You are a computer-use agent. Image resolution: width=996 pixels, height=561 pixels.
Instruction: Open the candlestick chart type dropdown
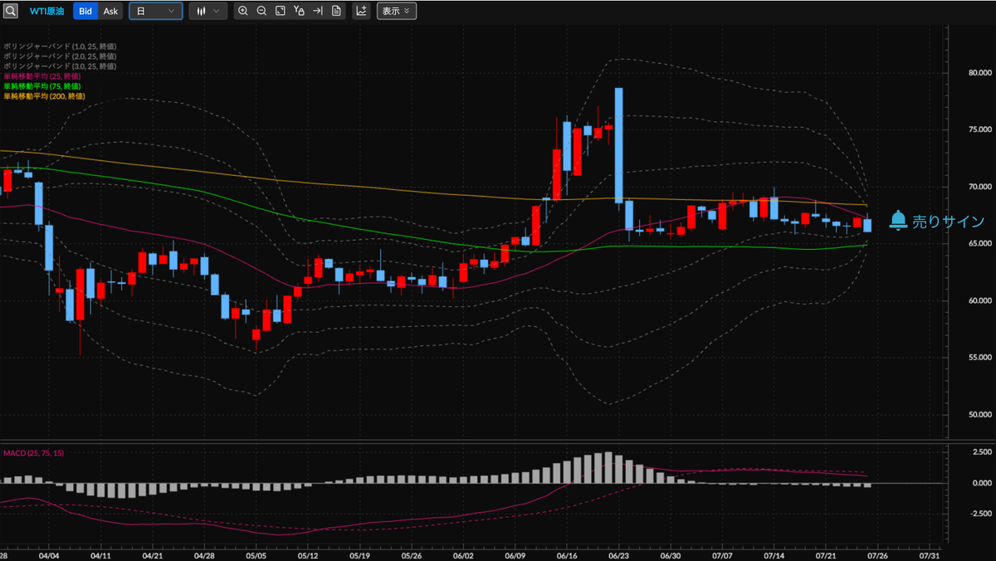[207, 11]
